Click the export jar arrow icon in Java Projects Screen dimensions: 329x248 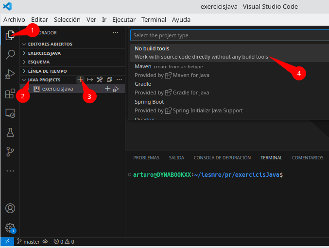pos(90,79)
